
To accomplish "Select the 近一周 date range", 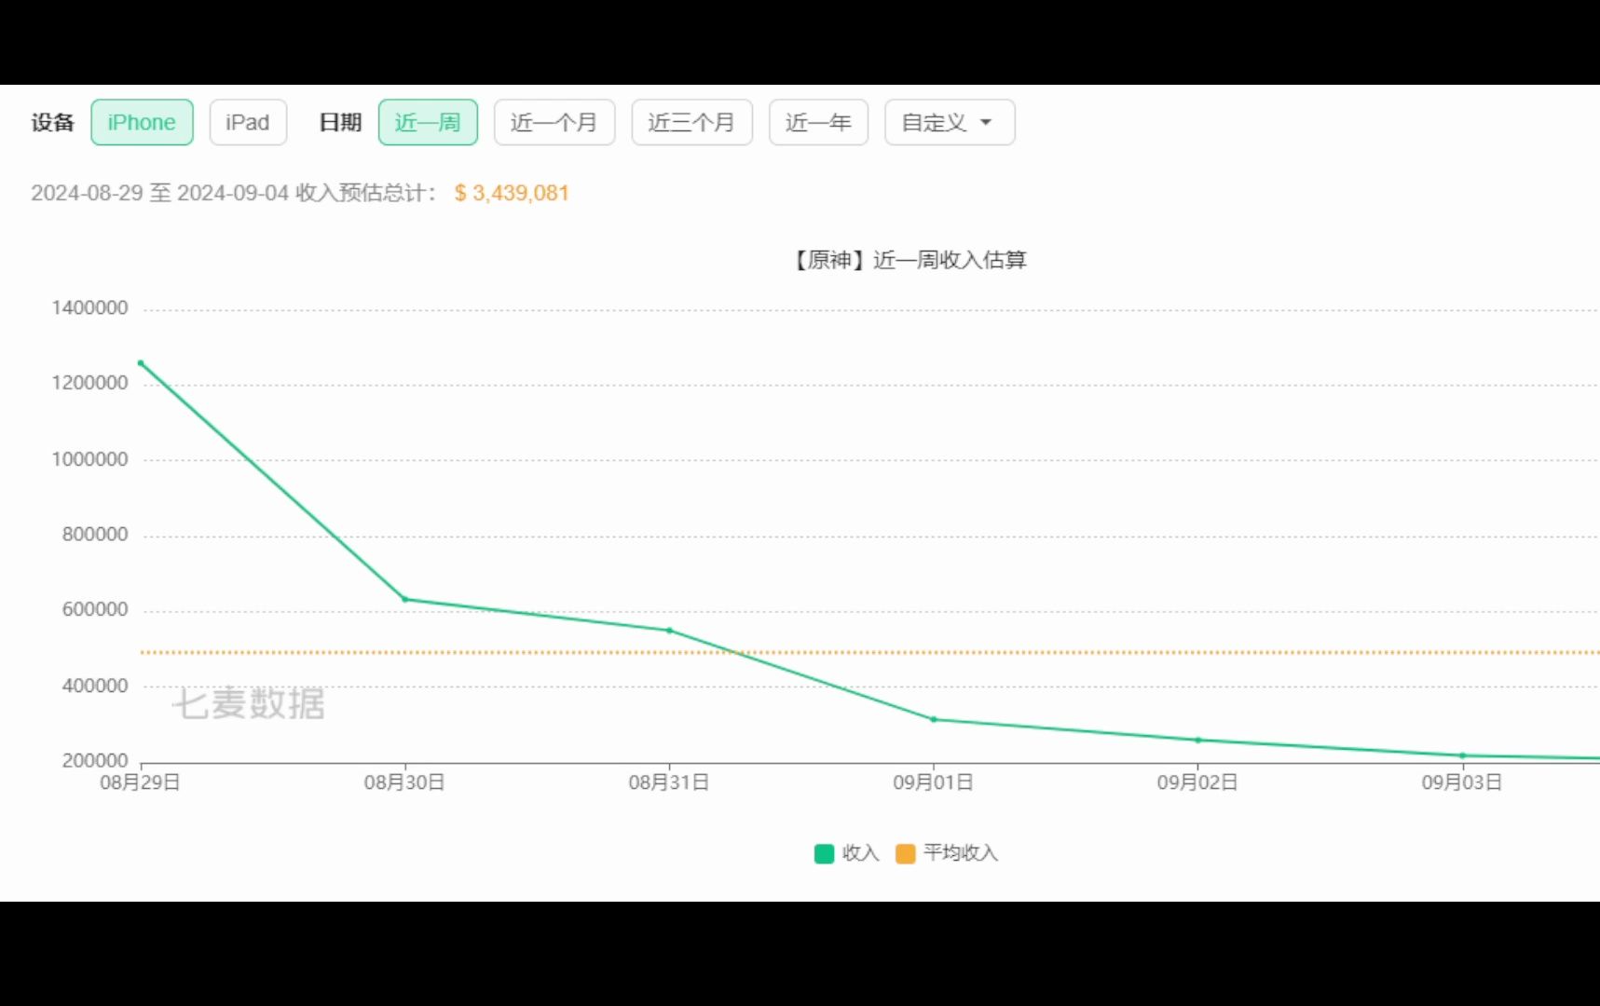I will (428, 122).
